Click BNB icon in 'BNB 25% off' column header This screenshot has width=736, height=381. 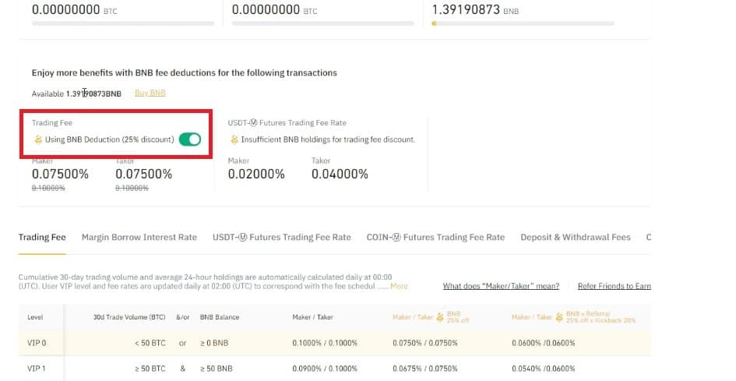coord(440,317)
